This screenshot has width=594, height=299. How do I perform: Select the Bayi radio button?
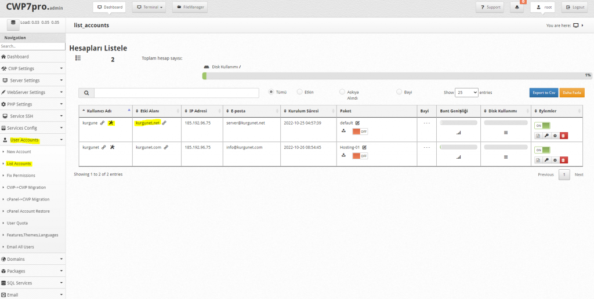[399, 92]
